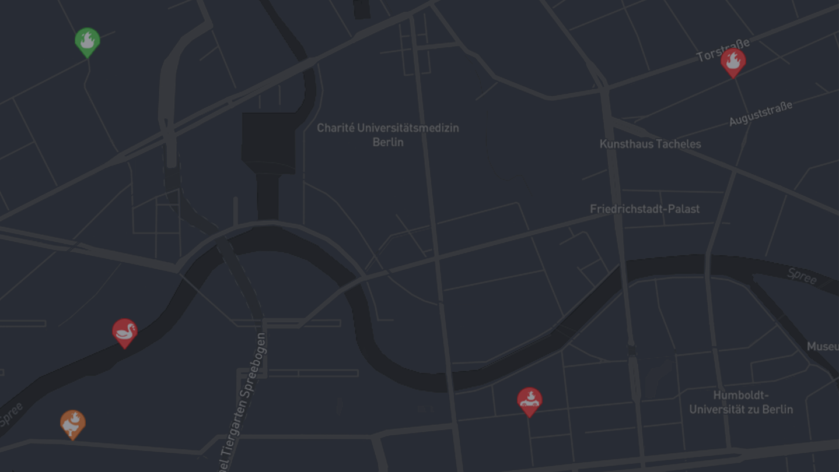This screenshot has height=472, width=839.
Task: Click the Spree label on the right river section
Action: 802,276
